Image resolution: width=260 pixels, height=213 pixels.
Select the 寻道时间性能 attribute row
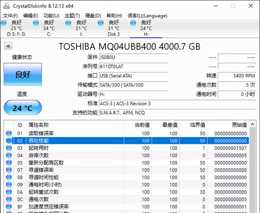coord(126,177)
